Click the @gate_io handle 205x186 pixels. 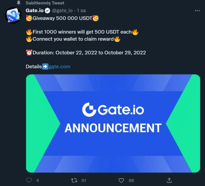pos(63,11)
